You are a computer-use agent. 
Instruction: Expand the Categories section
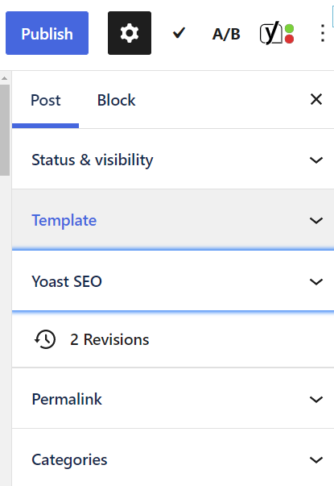[x=173, y=459]
